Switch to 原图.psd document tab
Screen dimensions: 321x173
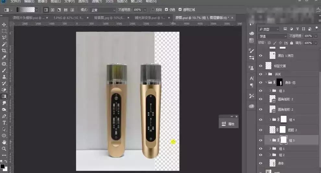202,18
